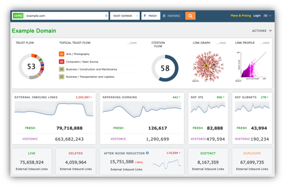Click historic referring domains value 1,290,699
The image size is (285, 187).
[x=158, y=139]
